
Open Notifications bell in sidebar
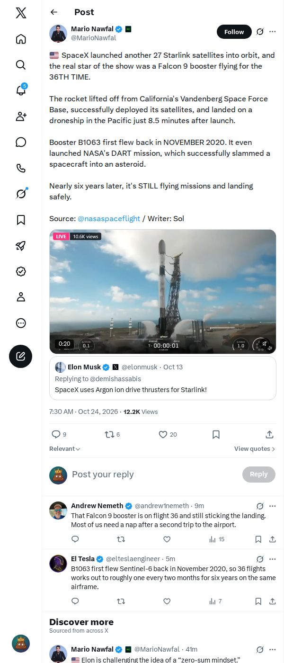[21, 90]
